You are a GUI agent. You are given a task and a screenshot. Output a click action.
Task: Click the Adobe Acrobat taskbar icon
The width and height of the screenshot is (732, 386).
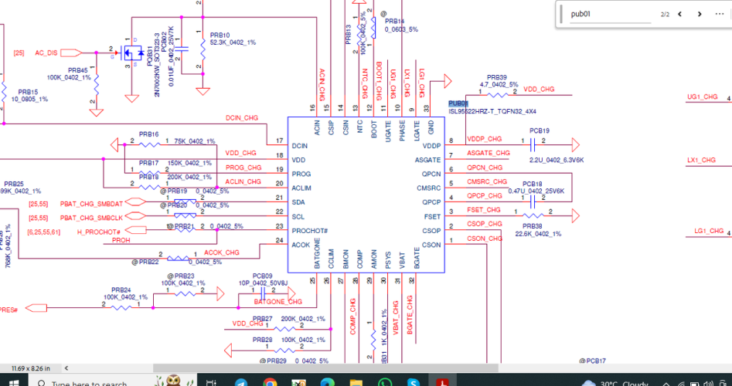442,381
